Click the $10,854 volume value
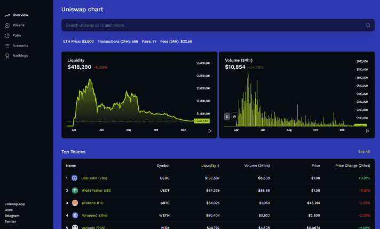This screenshot has width=380, height=229. coord(235,67)
